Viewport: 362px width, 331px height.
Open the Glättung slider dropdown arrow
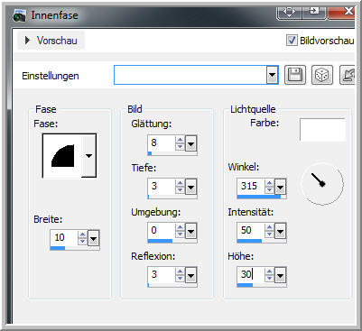(190, 143)
